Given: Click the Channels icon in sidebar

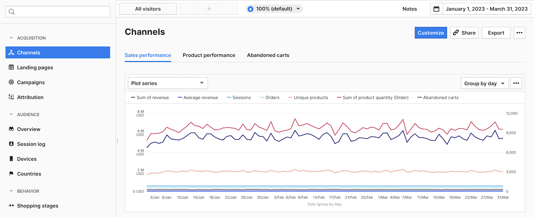Looking at the screenshot, I should point(11,53).
